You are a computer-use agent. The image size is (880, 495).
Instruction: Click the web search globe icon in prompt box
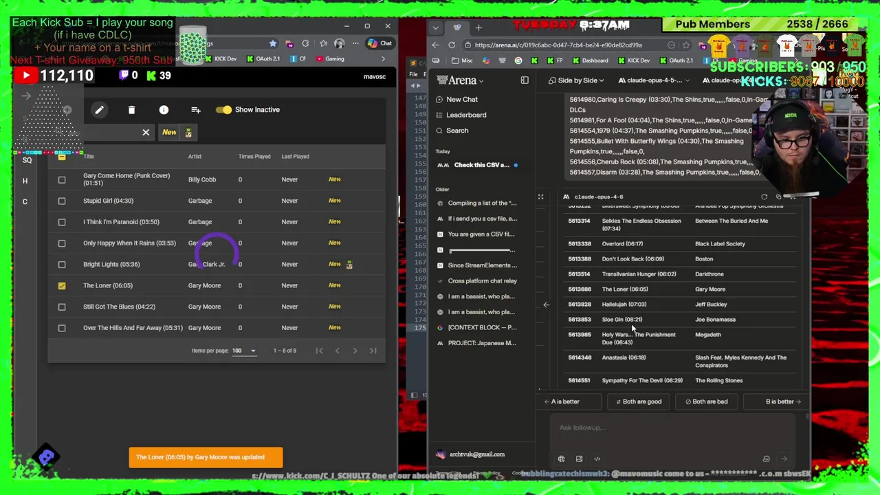(561, 459)
